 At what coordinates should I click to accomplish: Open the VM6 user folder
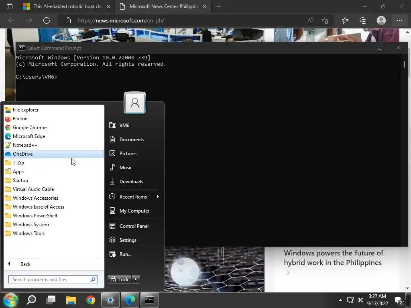pos(134,126)
